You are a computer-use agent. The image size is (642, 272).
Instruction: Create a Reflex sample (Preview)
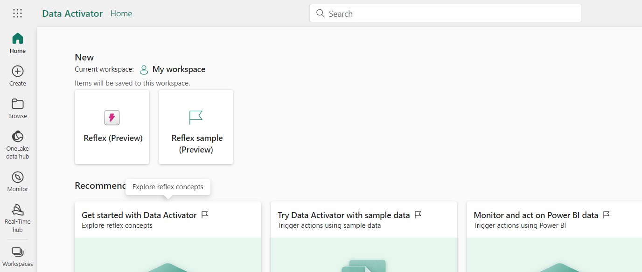tap(196, 127)
